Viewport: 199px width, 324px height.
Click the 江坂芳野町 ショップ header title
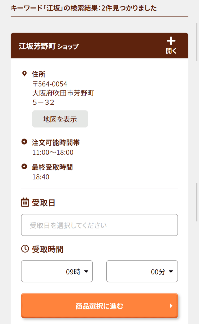point(49,46)
